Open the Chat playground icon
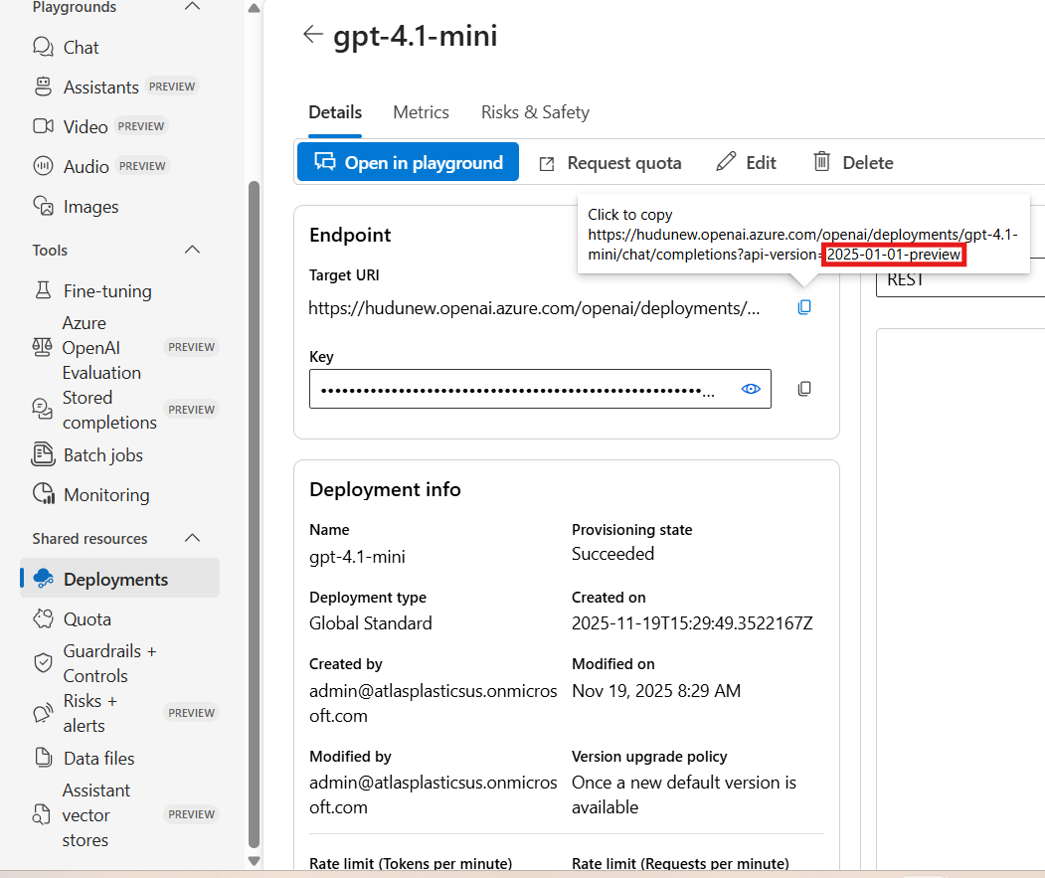This screenshot has height=878, width=1045. 44,48
